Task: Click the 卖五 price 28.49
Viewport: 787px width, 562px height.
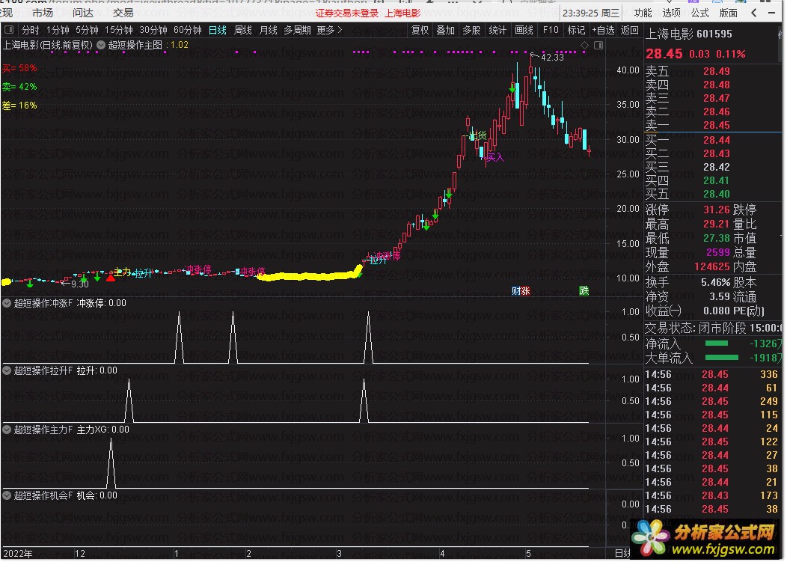Action: pos(716,71)
